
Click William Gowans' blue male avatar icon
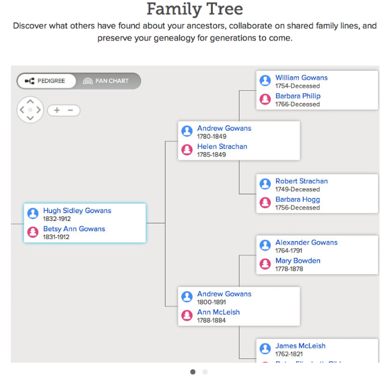point(265,81)
